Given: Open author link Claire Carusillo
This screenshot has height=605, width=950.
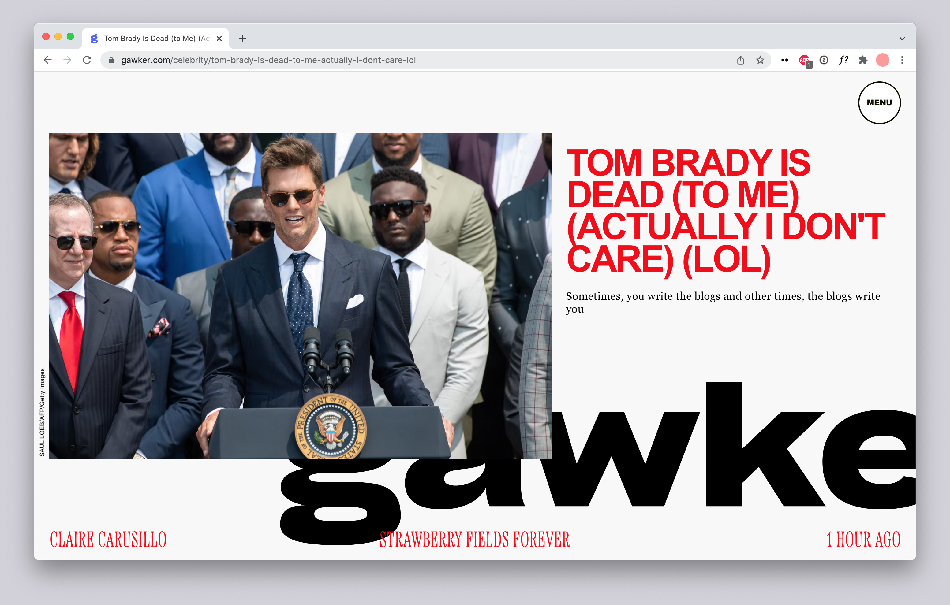Looking at the screenshot, I should click(108, 540).
